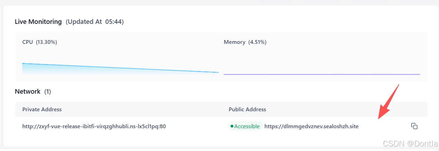Viewport: 439px width, 151px height.
Task: Click the private address http://zxyf-vue-release-ibitfi URL
Action: click(x=94, y=126)
